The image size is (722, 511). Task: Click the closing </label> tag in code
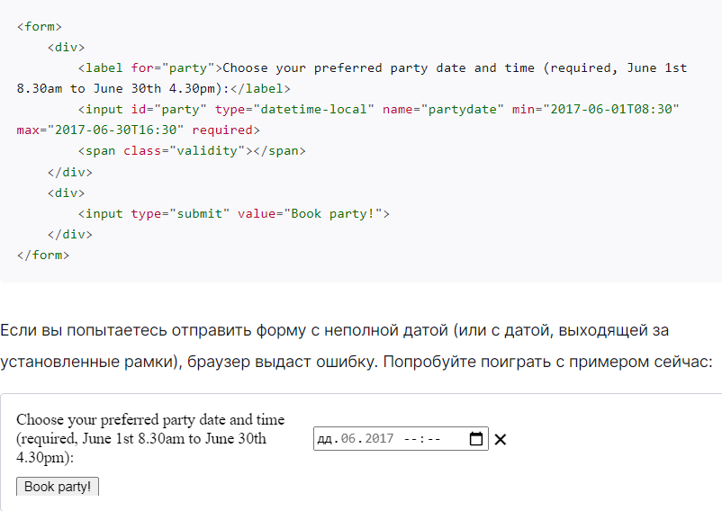(x=260, y=89)
